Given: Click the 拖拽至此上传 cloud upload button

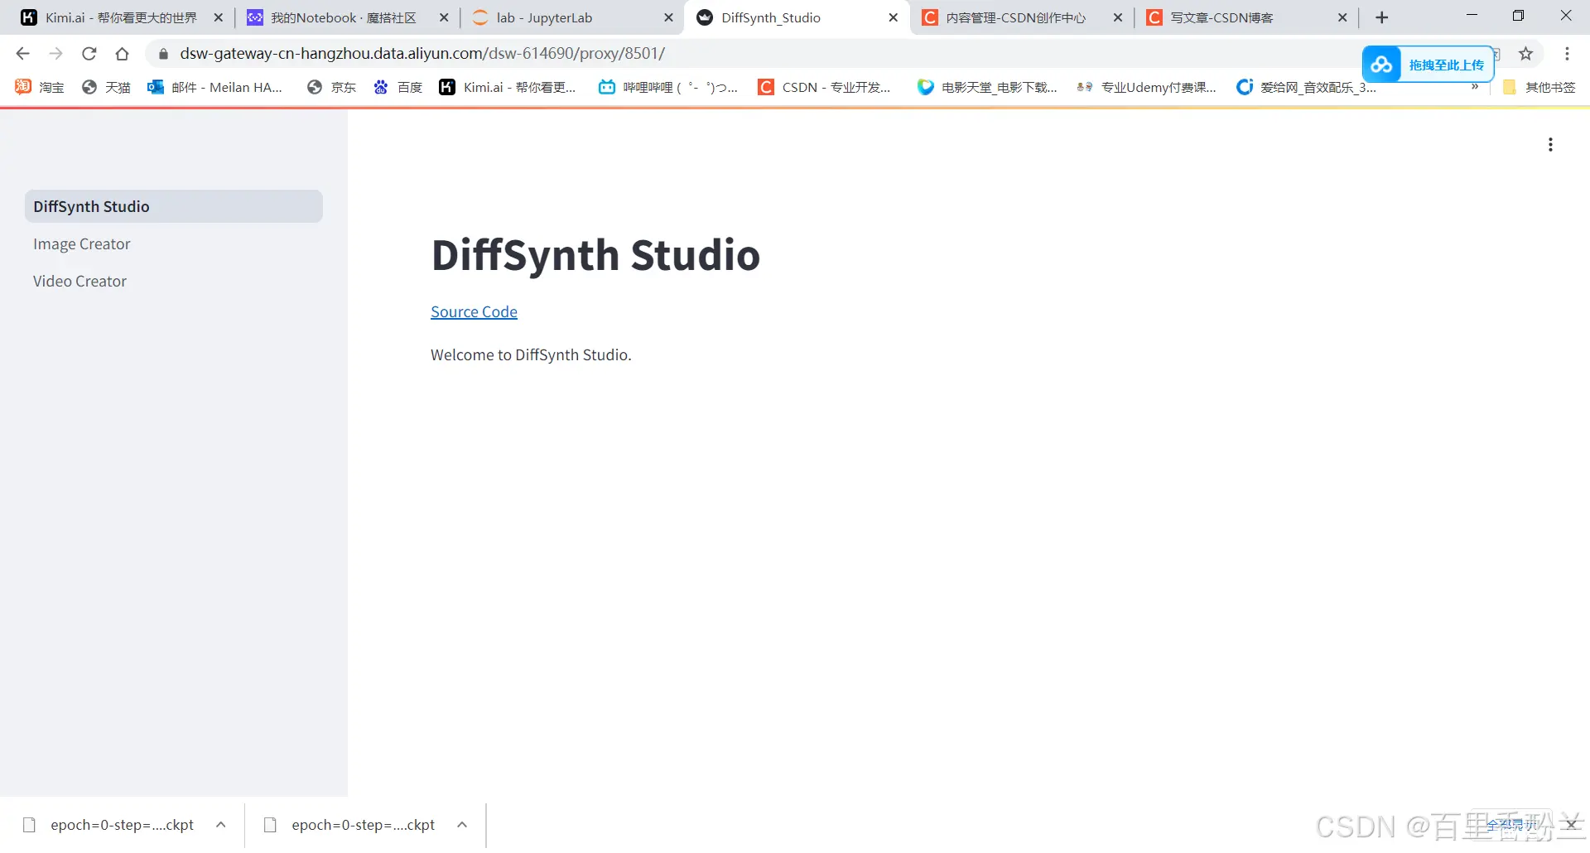Looking at the screenshot, I should pos(1428,65).
